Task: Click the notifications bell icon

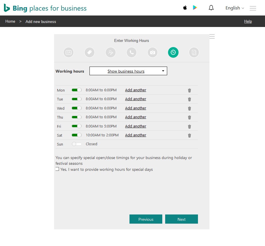Action: [x=211, y=8]
